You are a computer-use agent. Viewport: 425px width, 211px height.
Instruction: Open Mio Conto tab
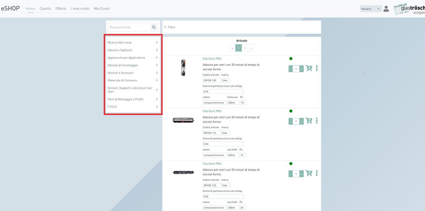102,8
